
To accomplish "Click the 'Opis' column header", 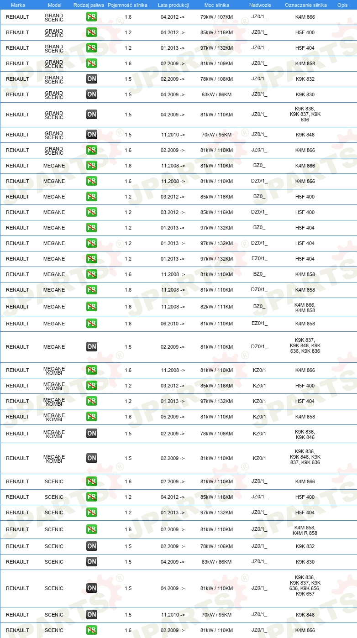I will [342, 5].
